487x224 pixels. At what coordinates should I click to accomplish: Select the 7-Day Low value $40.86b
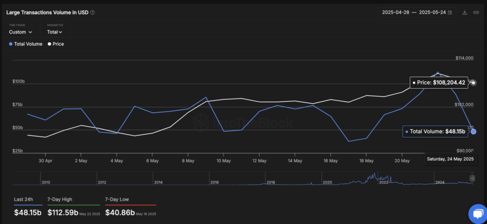pos(120,213)
